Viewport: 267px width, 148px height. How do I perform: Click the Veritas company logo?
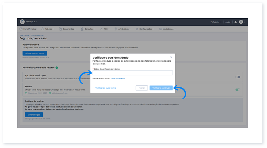(x=22, y=22)
